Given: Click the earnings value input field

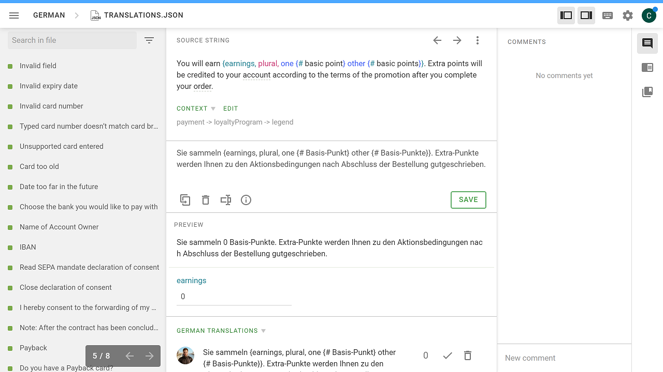Looking at the screenshot, I should coord(234,297).
